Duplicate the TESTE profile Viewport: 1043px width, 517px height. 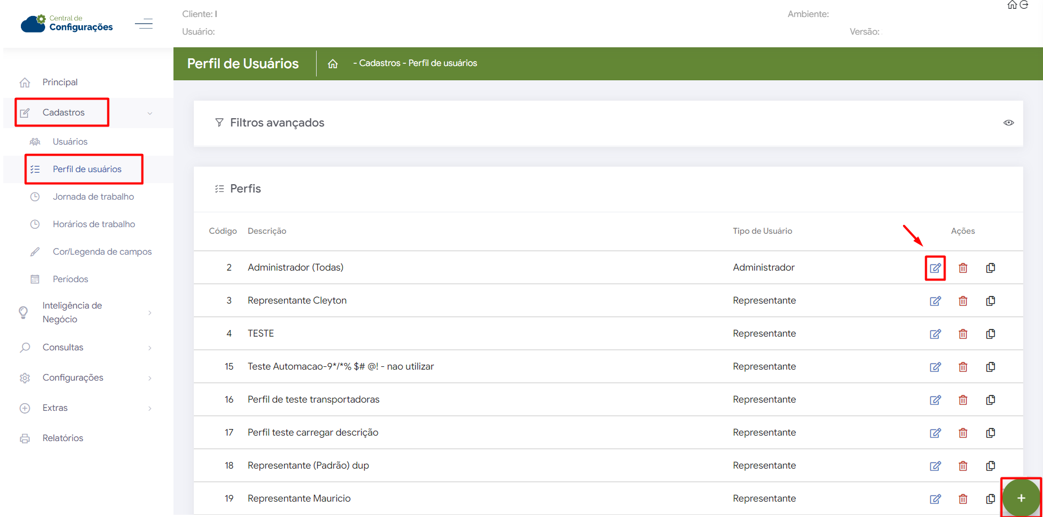click(990, 334)
